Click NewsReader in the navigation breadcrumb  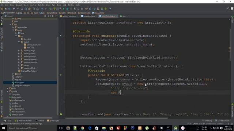[8, 13]
